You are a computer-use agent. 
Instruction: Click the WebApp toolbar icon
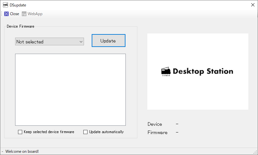point(24,14)
